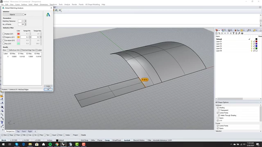
Task: Select result row with label 0
Action: pos(22,56)
